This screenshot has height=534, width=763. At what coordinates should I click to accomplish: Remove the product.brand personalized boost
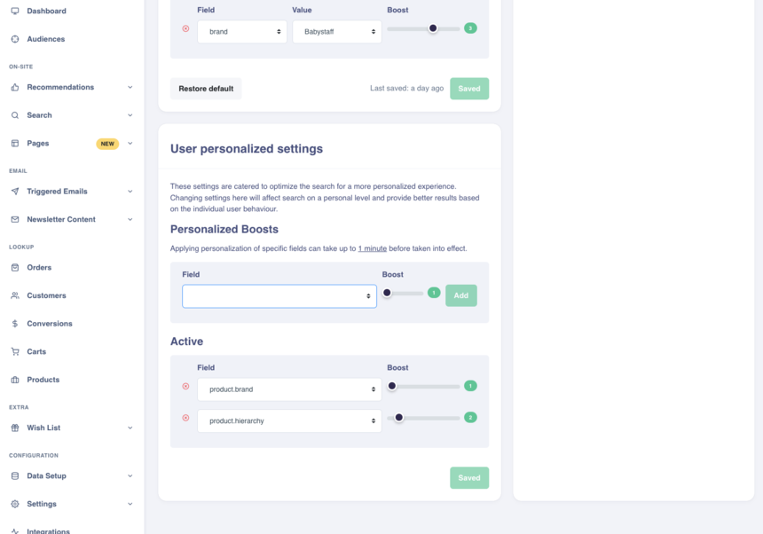click(185, 387)
